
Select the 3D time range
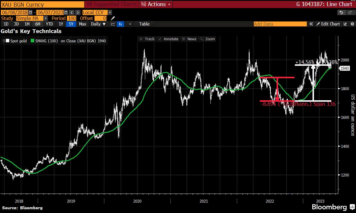[x=16, y=24]
